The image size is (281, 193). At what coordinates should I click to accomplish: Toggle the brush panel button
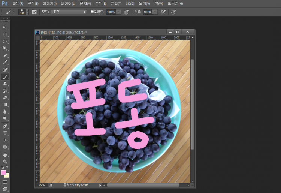pos(34,12)
